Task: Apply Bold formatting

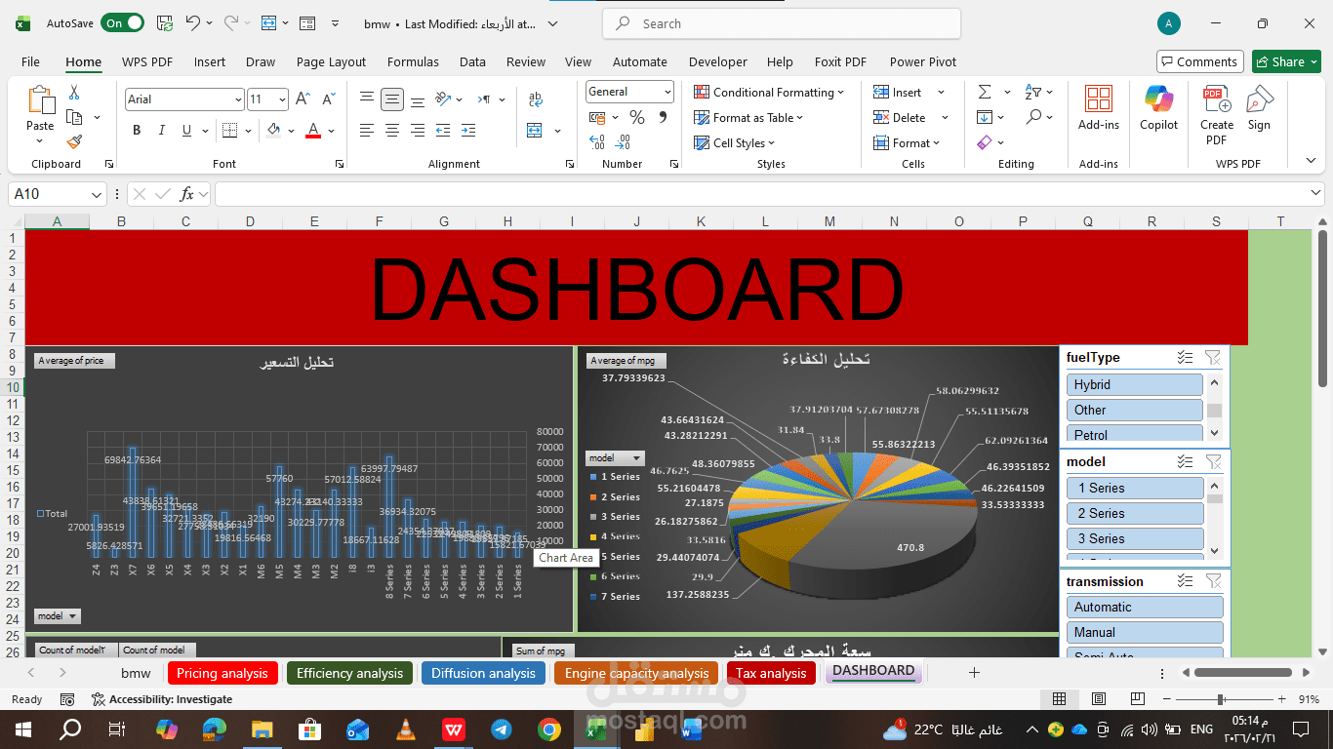Action: tap(137, 131)
